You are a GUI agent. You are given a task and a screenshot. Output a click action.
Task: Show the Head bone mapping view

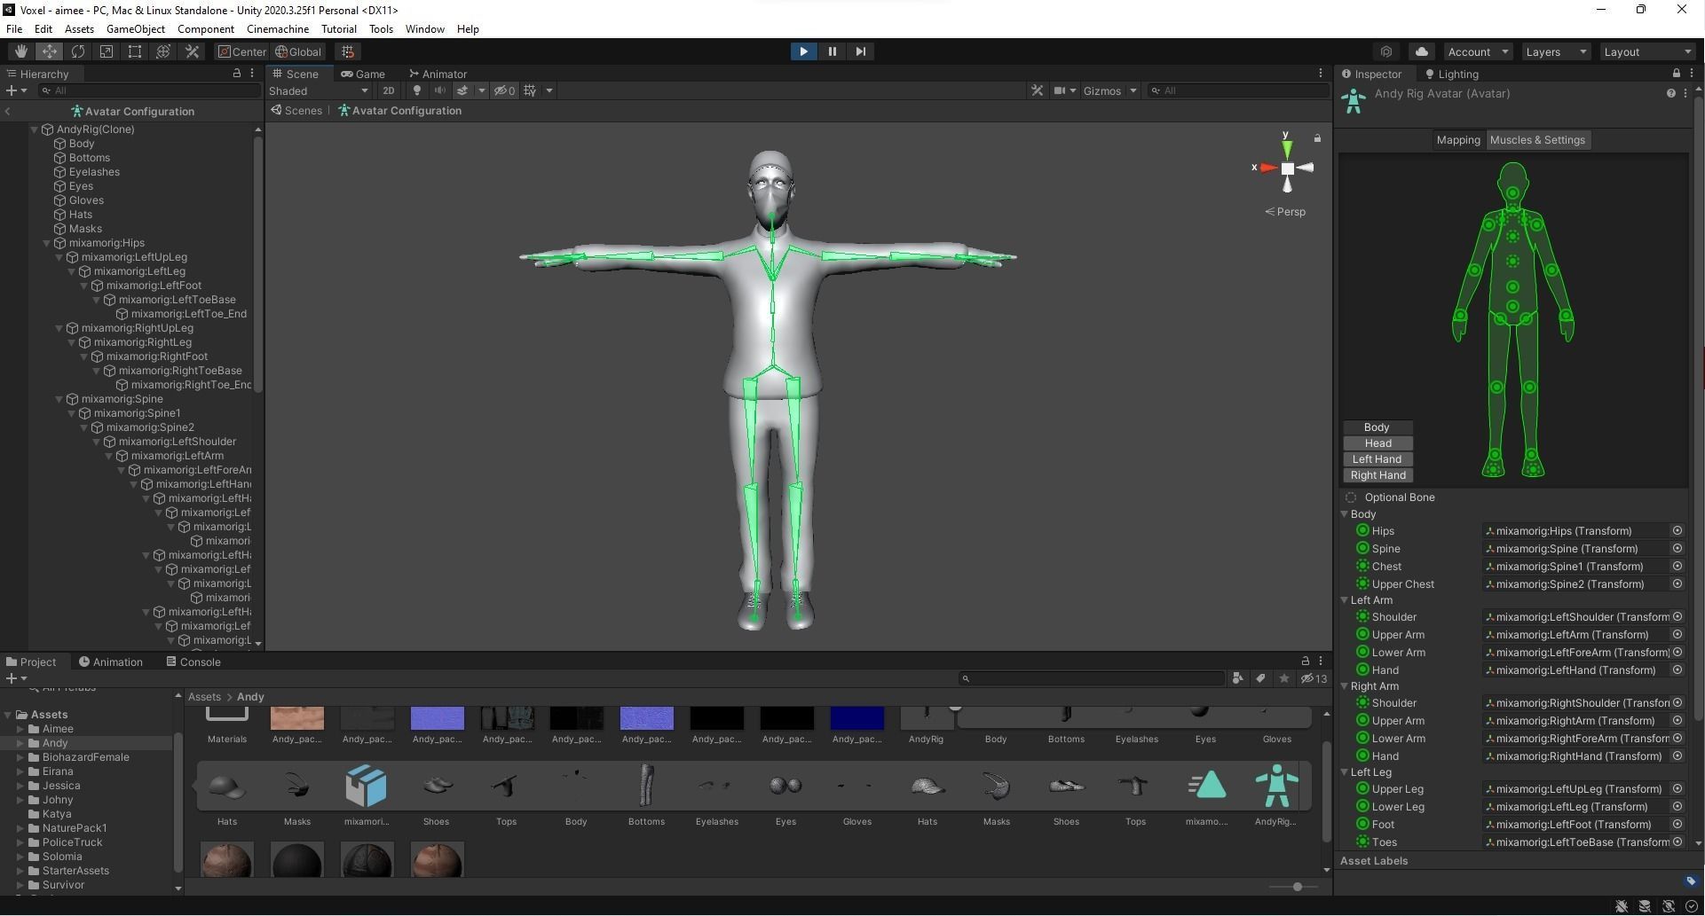[1377, 443]
